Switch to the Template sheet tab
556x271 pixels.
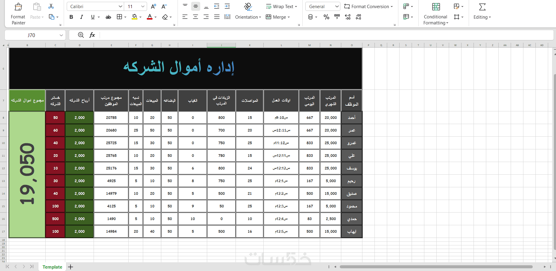point(52,267)
